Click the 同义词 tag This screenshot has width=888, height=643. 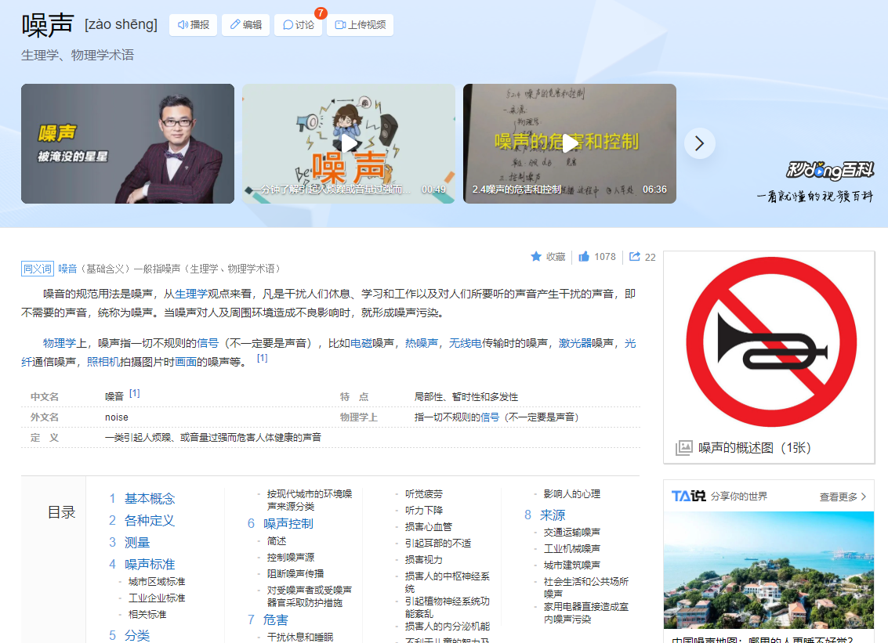(x=38, y=269)
